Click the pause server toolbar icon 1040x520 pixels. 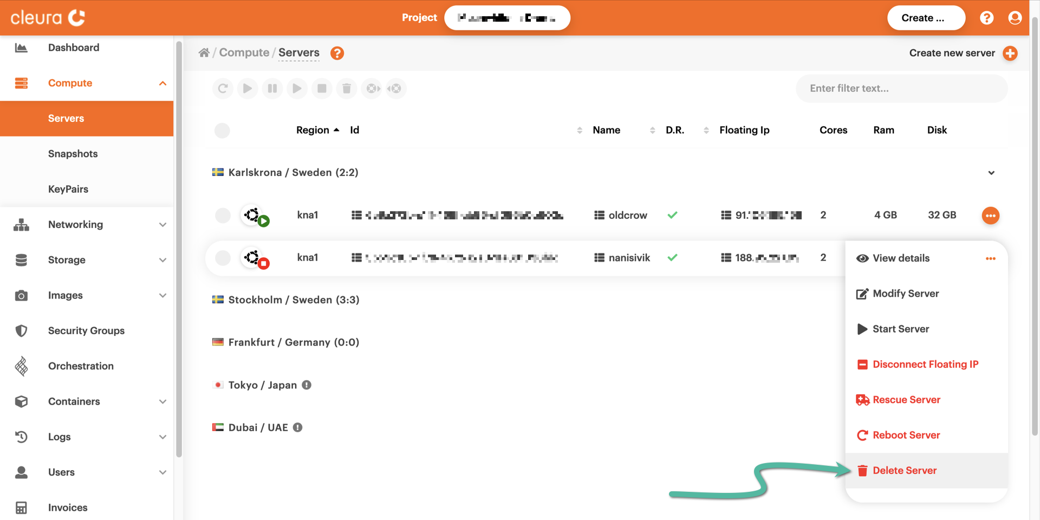pyautogui.click(x=272, y=88)
